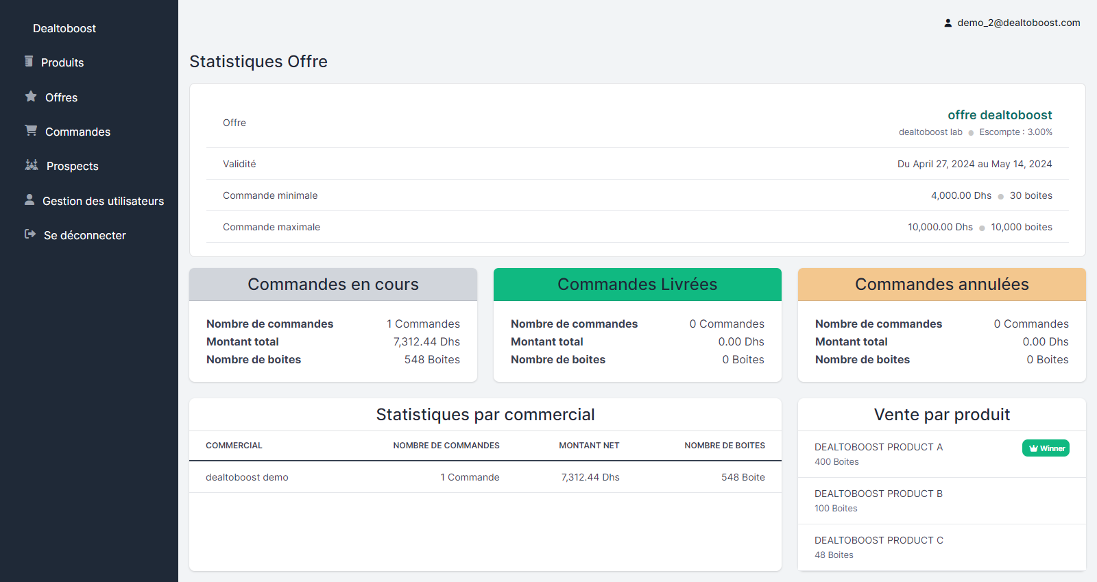Click the validity date range text
Viewport: 1097px width, 582px height.
click(x=975, y=164)
